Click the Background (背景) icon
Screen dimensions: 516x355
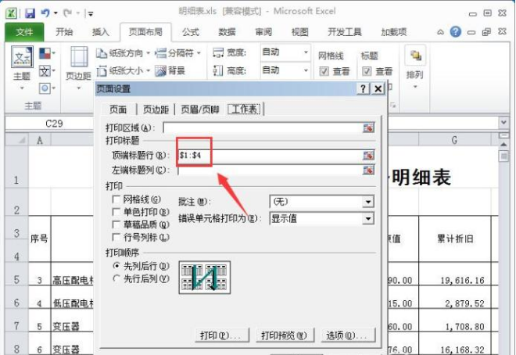160,70
